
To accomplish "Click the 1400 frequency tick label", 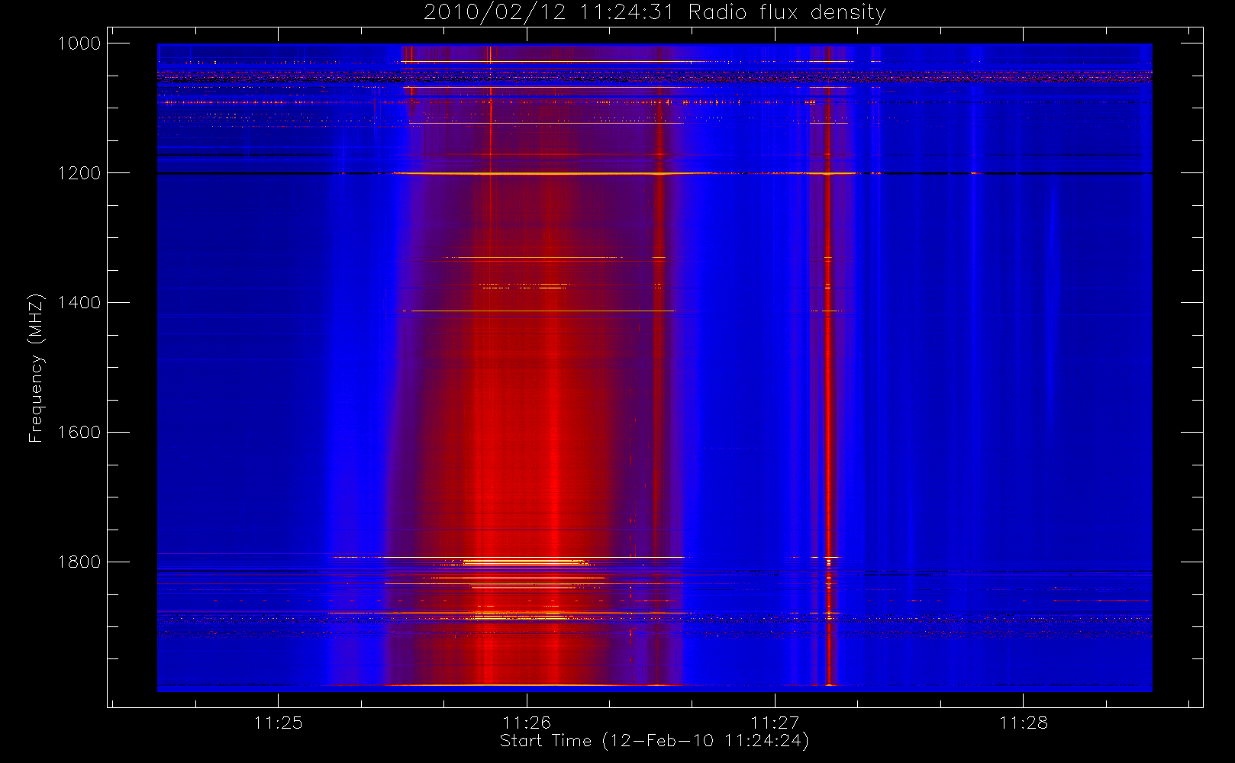I will coord(79,303).
